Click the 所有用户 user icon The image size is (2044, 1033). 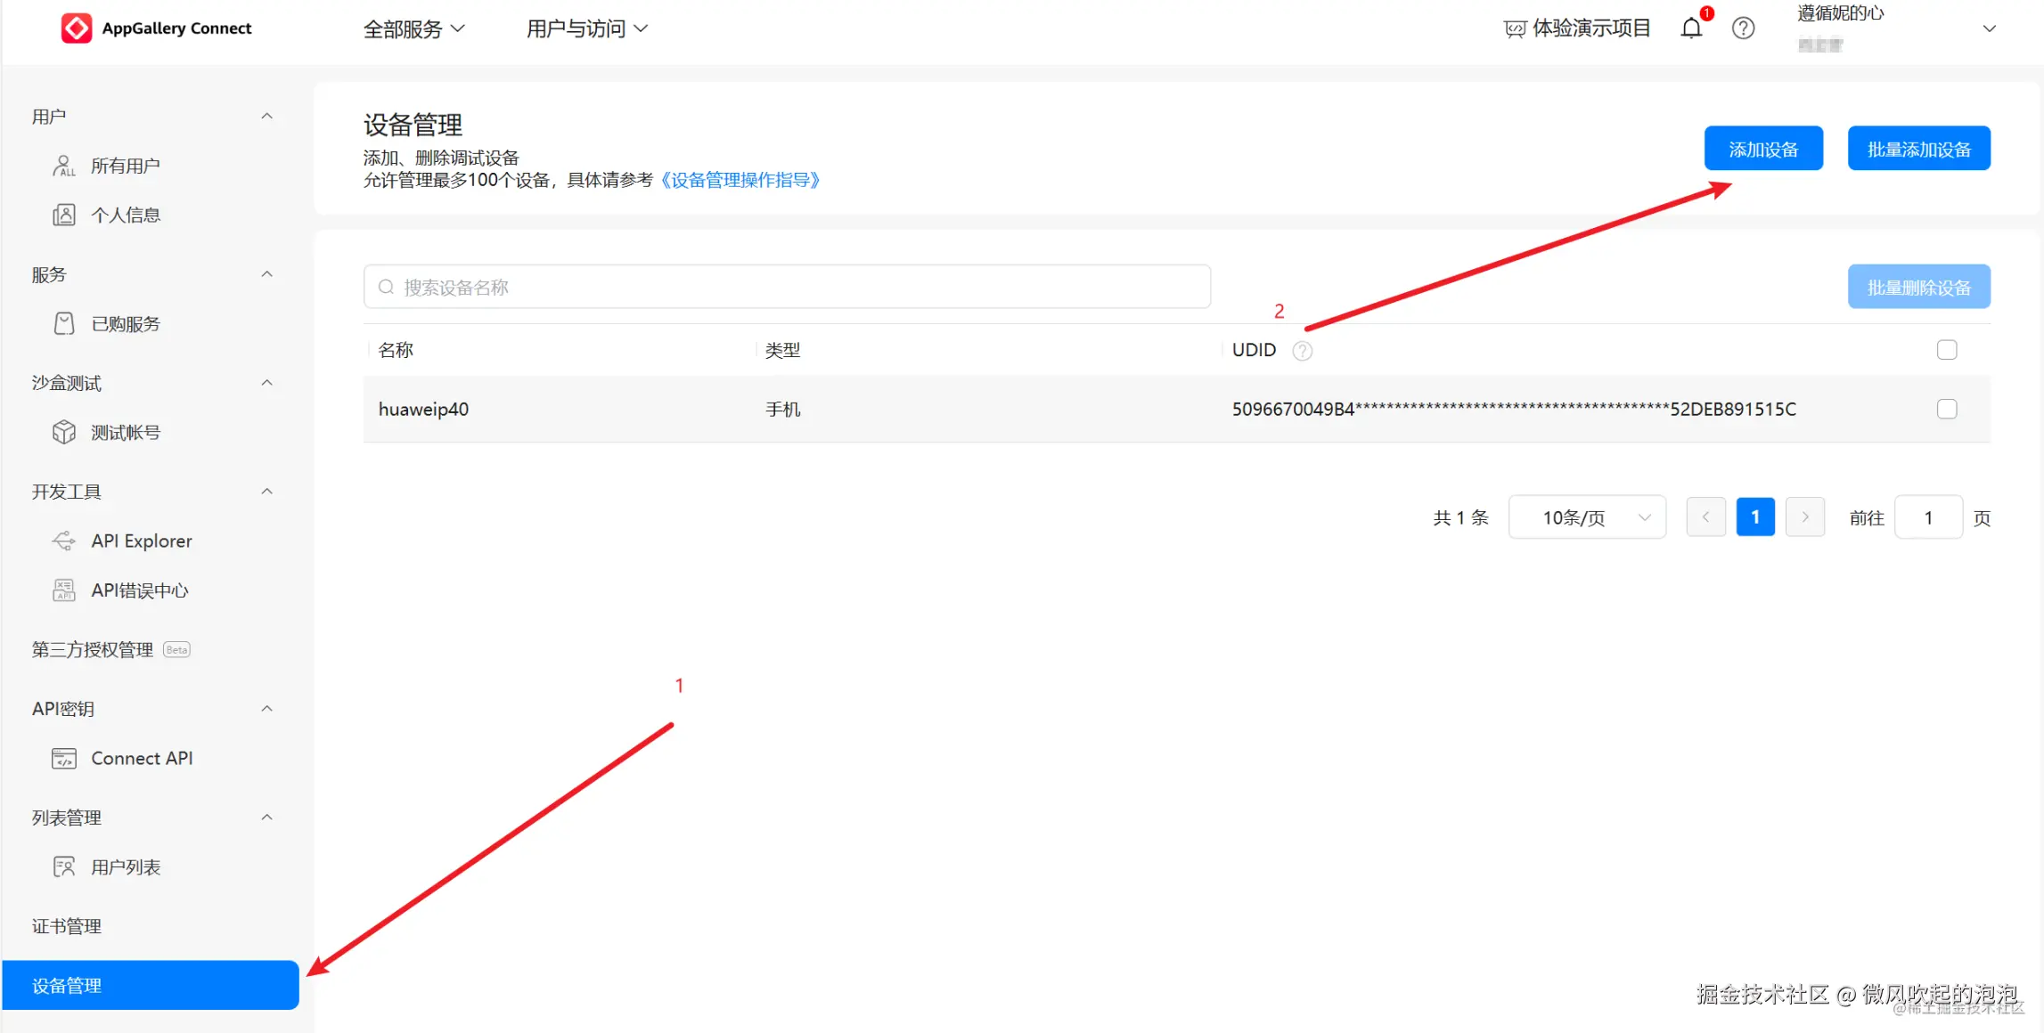click(x=64, y=166)
